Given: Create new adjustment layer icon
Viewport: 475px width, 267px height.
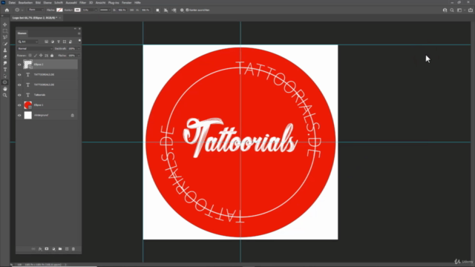Looking at the screenshot, I should coord(53,249).
